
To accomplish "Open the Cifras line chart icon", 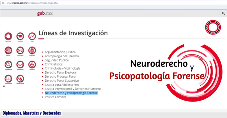I will (x=32, y=36).
